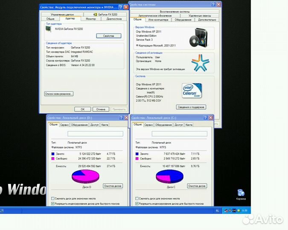288x230 pixels.
Task: Enable disk compression checkbox on disk D
Action: coord(53,198)
